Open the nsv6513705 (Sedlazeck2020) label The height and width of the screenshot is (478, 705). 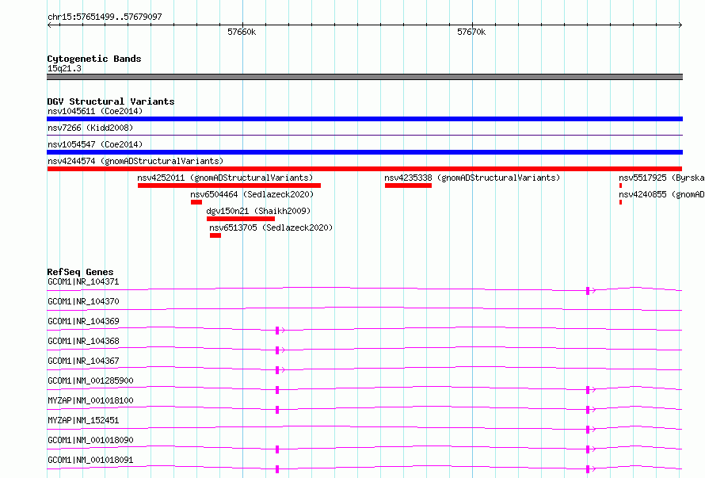271,228
